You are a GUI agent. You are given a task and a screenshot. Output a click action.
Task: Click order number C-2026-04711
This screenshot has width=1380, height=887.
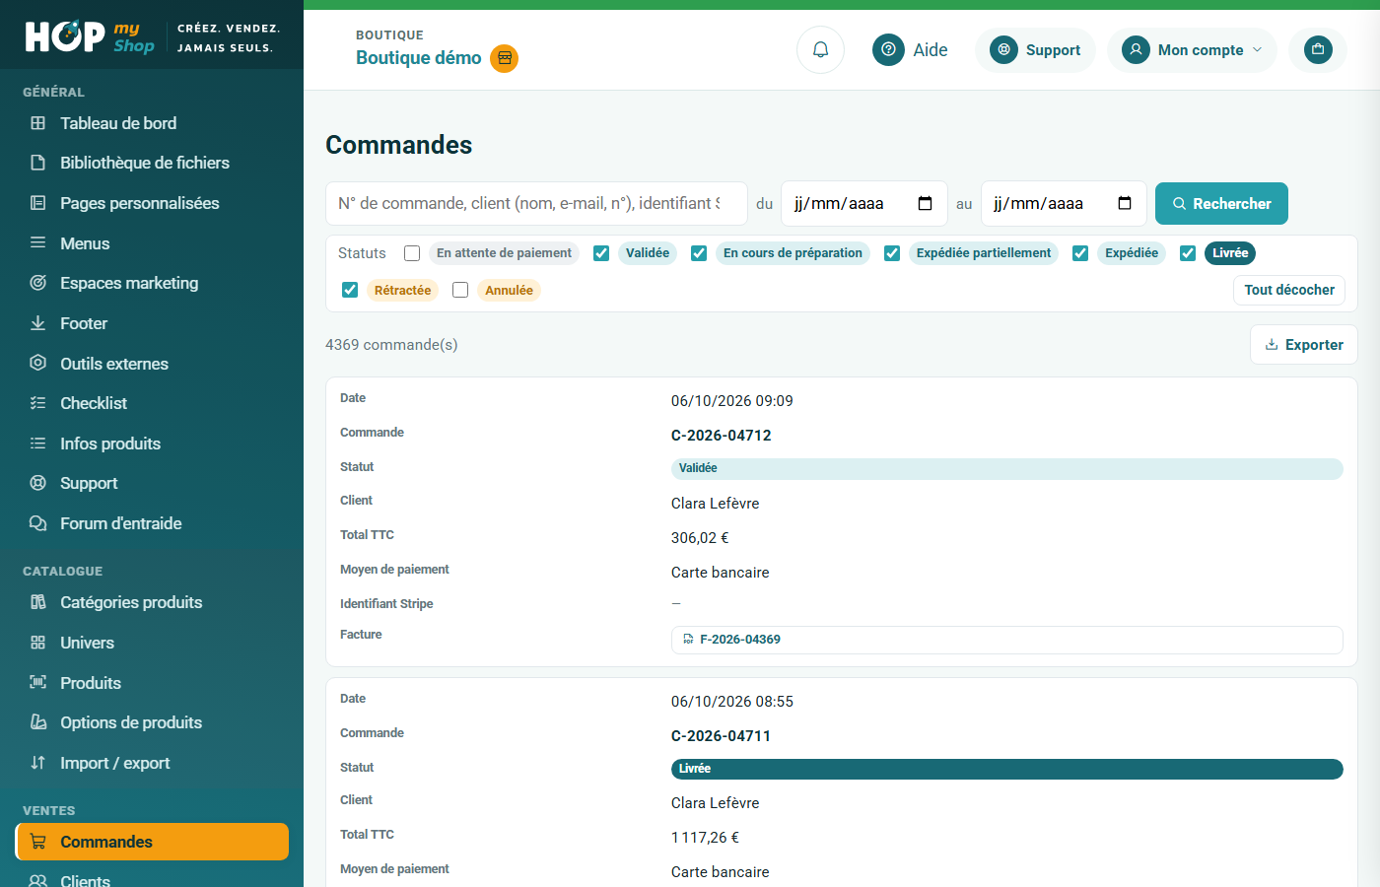pyautogui.click(x=721, y=736)
